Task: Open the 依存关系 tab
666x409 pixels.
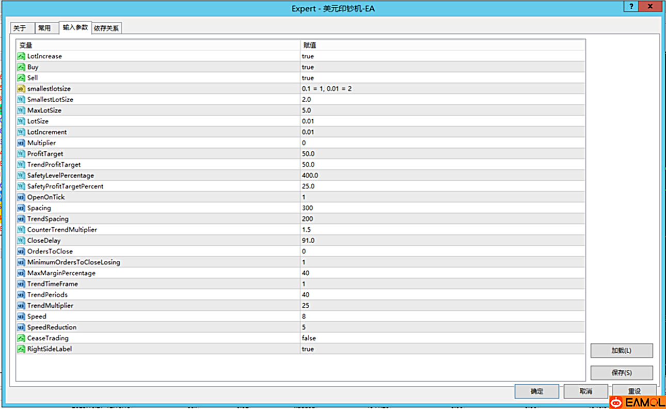Action: point(106,28)
